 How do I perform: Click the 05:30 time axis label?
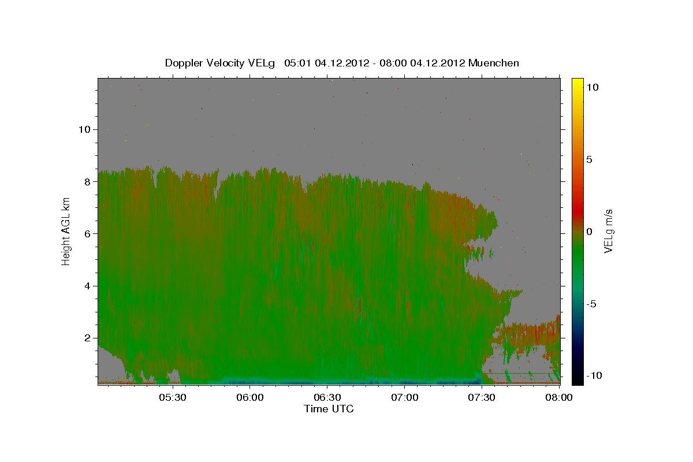point(172,398)
